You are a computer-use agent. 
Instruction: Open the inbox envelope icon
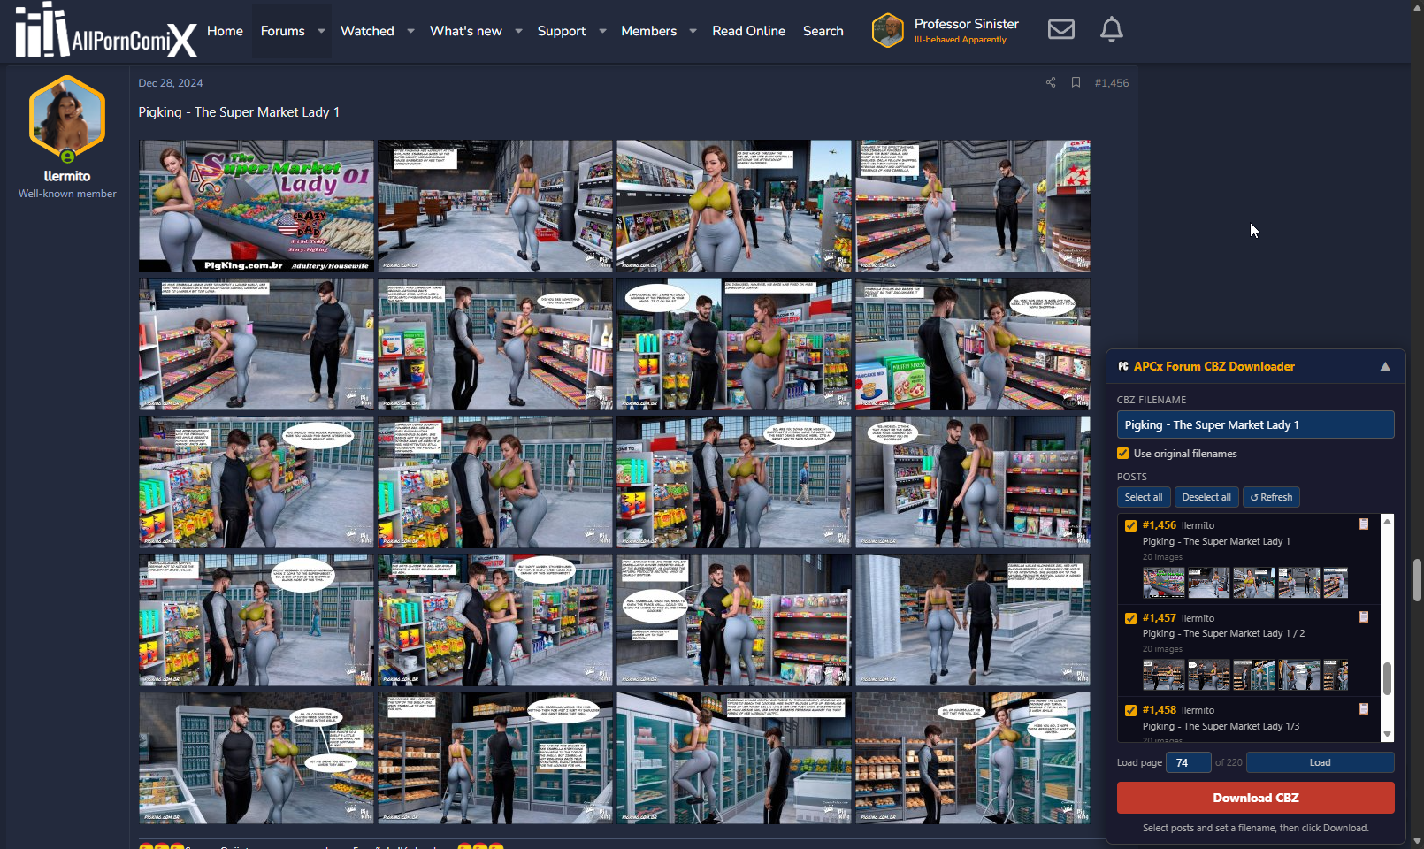point(1061,30)
